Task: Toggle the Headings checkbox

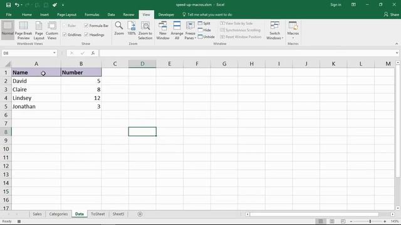Action: [94, 35]
